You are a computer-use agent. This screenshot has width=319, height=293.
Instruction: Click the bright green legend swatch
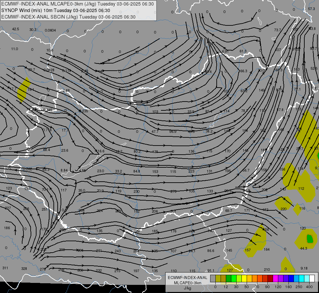[234, 278]
